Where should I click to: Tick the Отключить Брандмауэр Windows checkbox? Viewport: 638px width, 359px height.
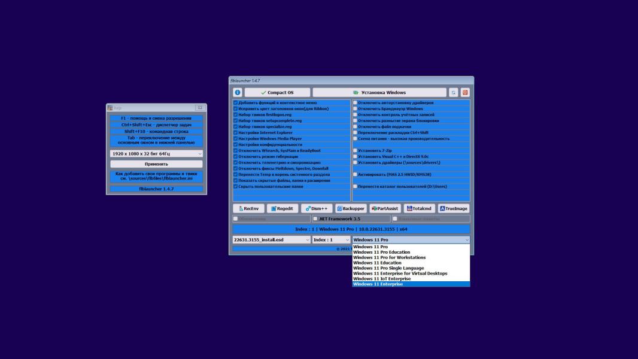tap(355, 109)
